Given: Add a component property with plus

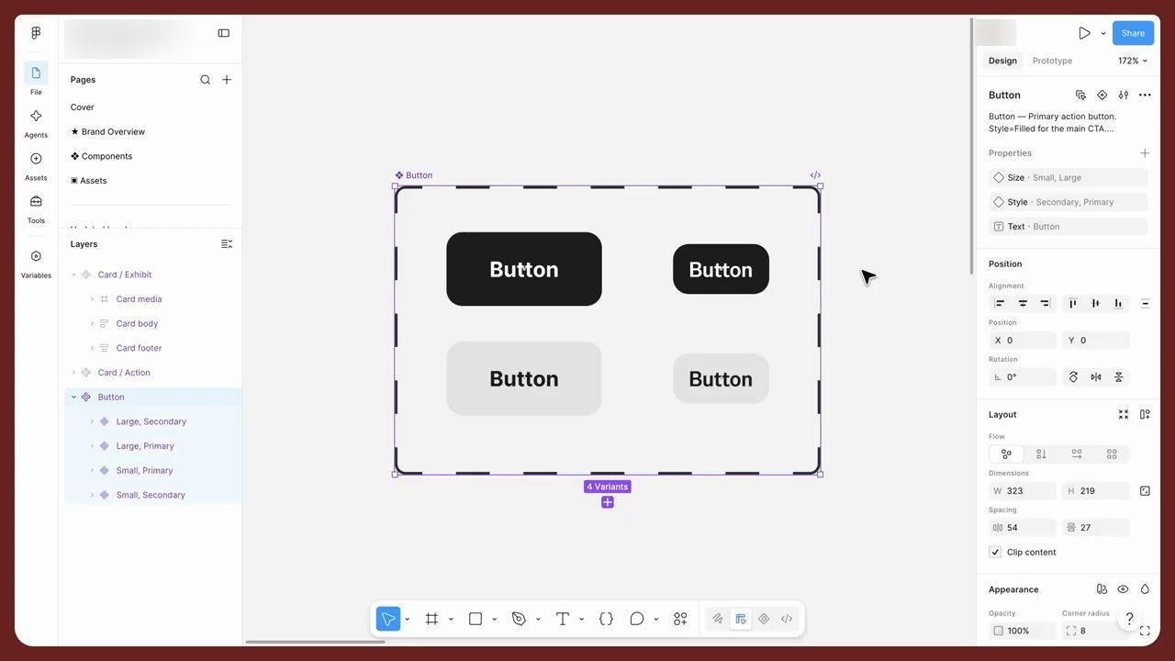Looking at the screenshot, I should (x=1145, y=153).
